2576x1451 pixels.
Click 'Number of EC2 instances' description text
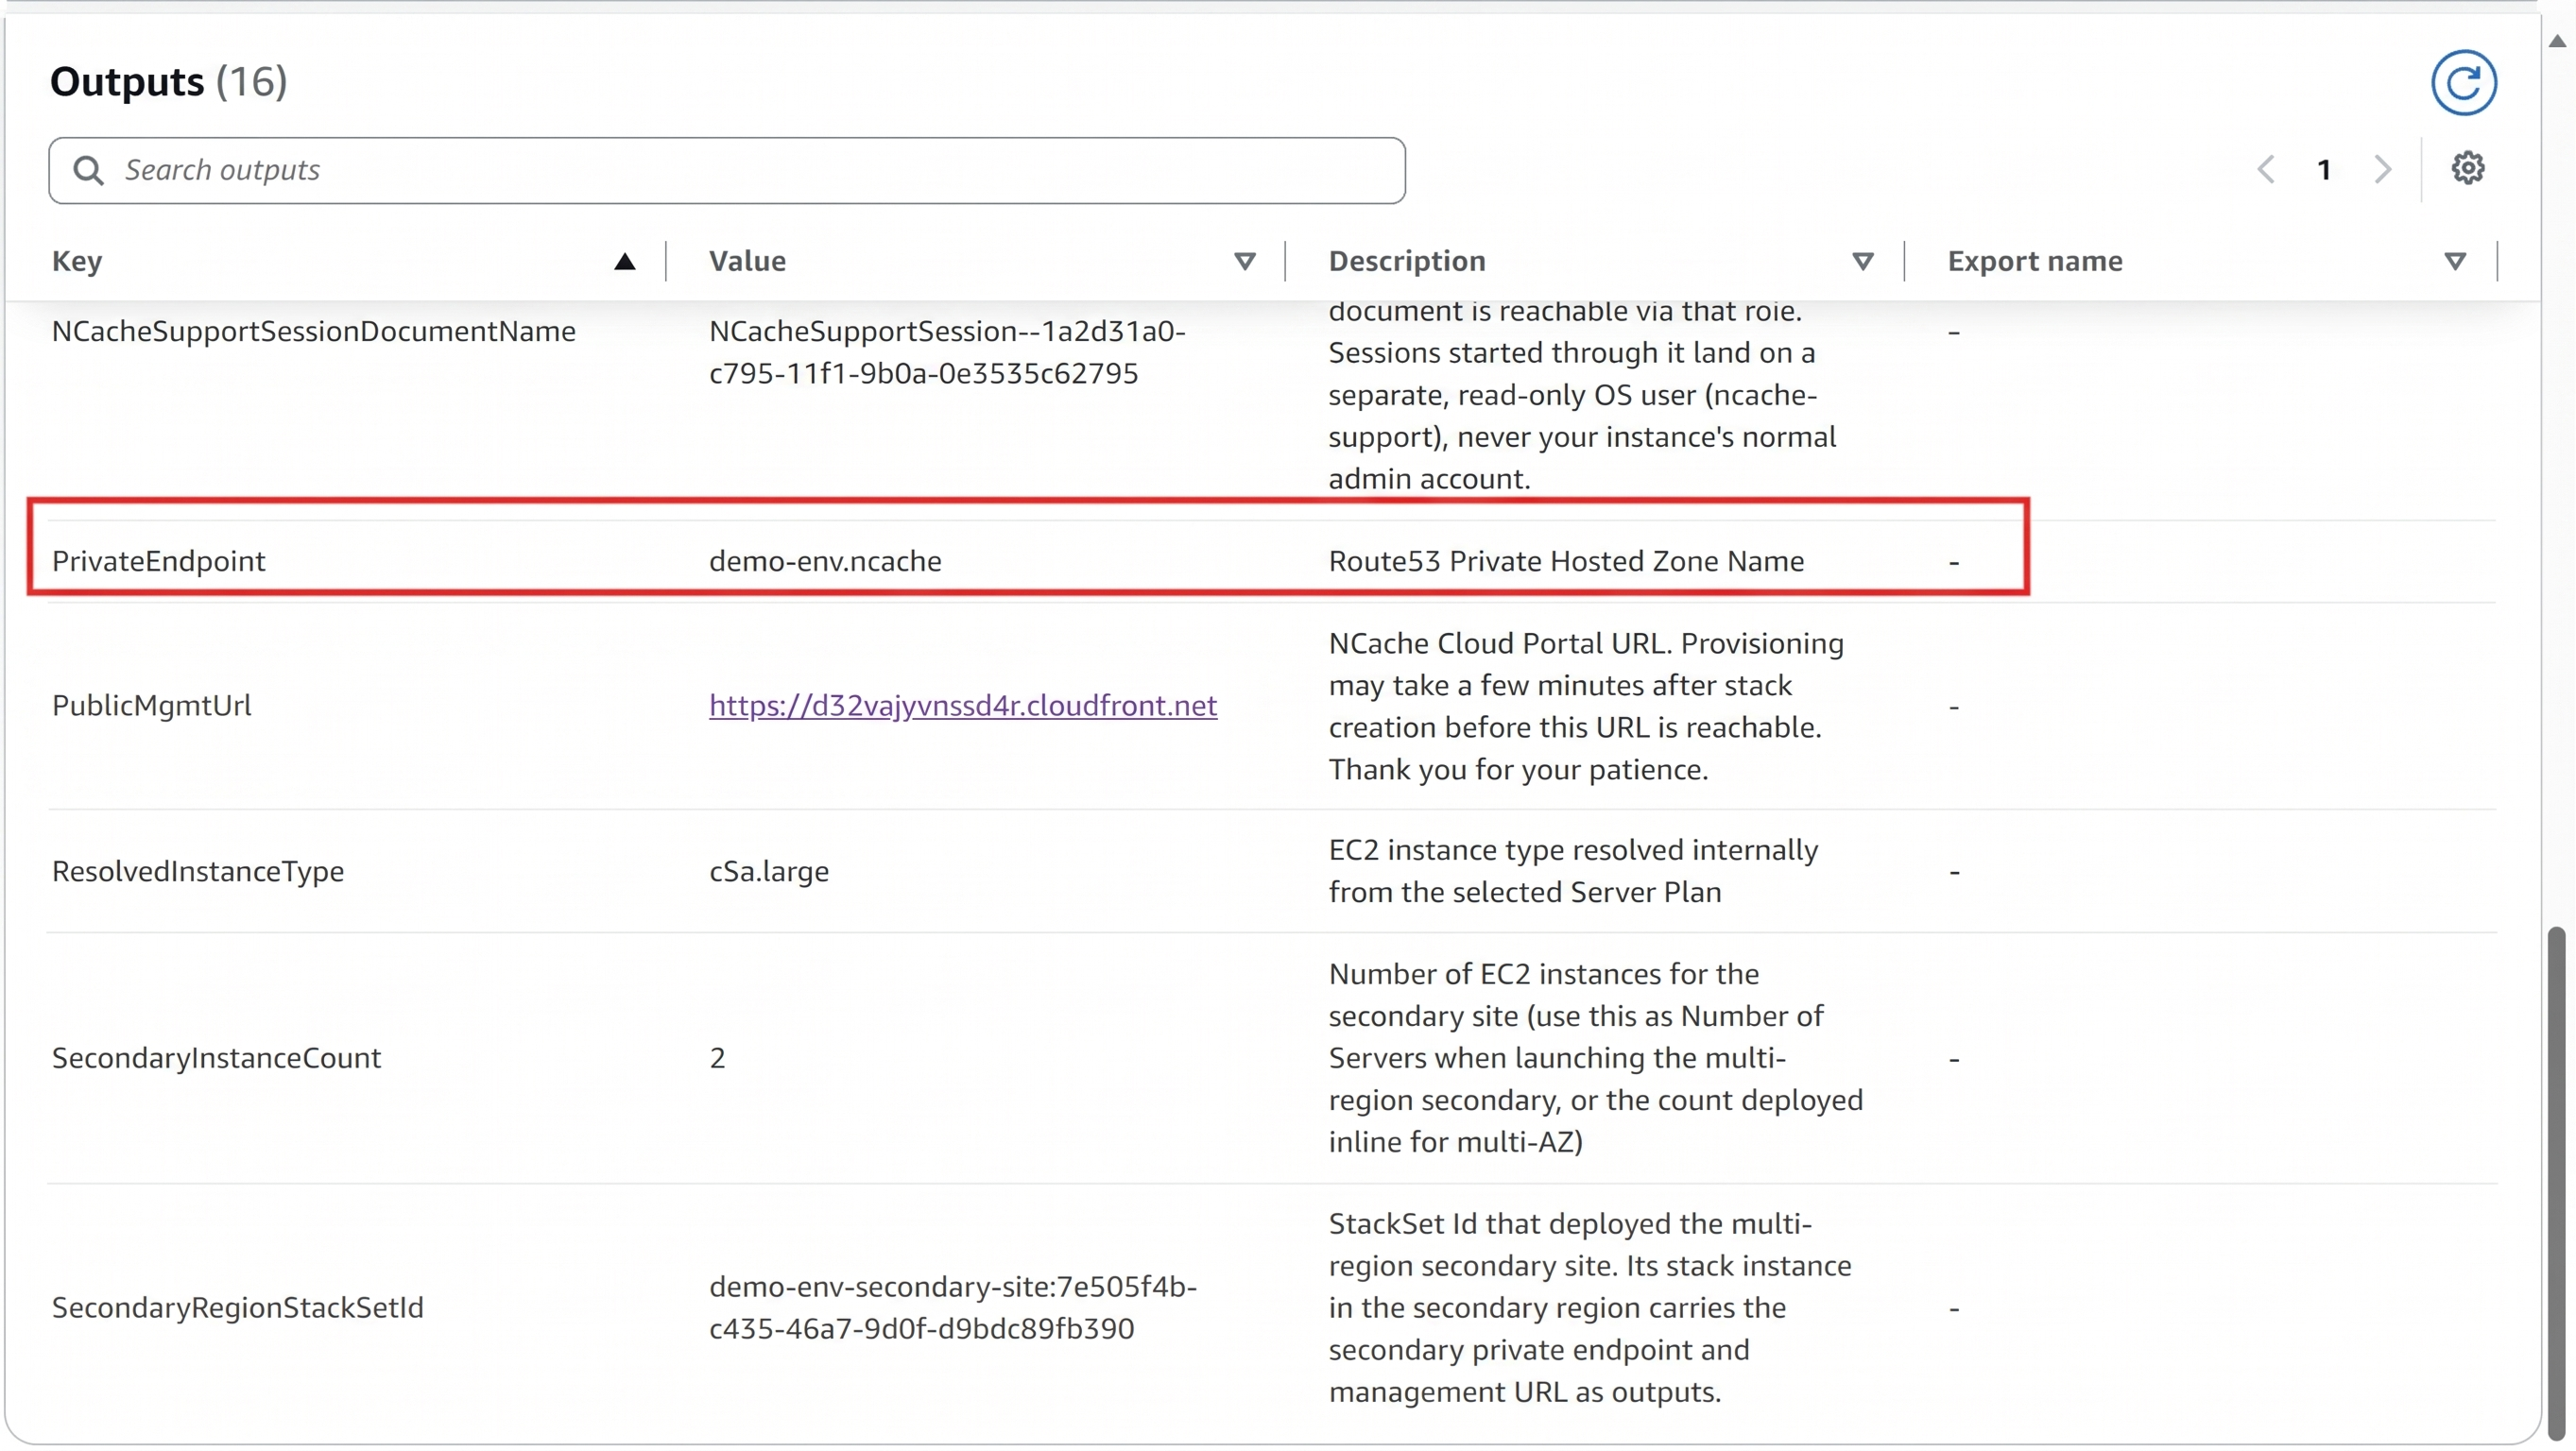1595,1058
